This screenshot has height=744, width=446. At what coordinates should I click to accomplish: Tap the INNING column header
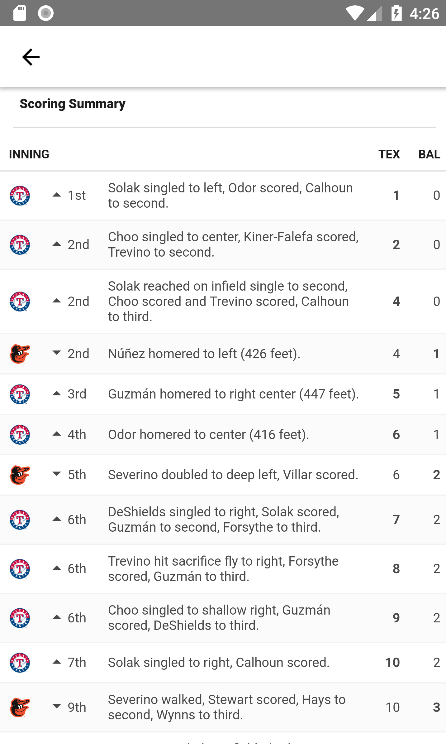29,154
